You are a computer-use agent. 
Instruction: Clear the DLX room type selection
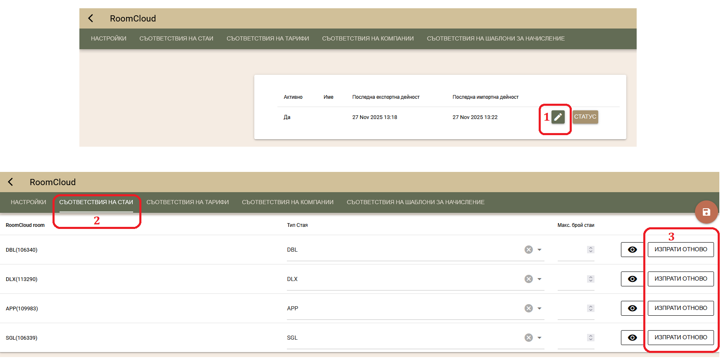(528, 279)
